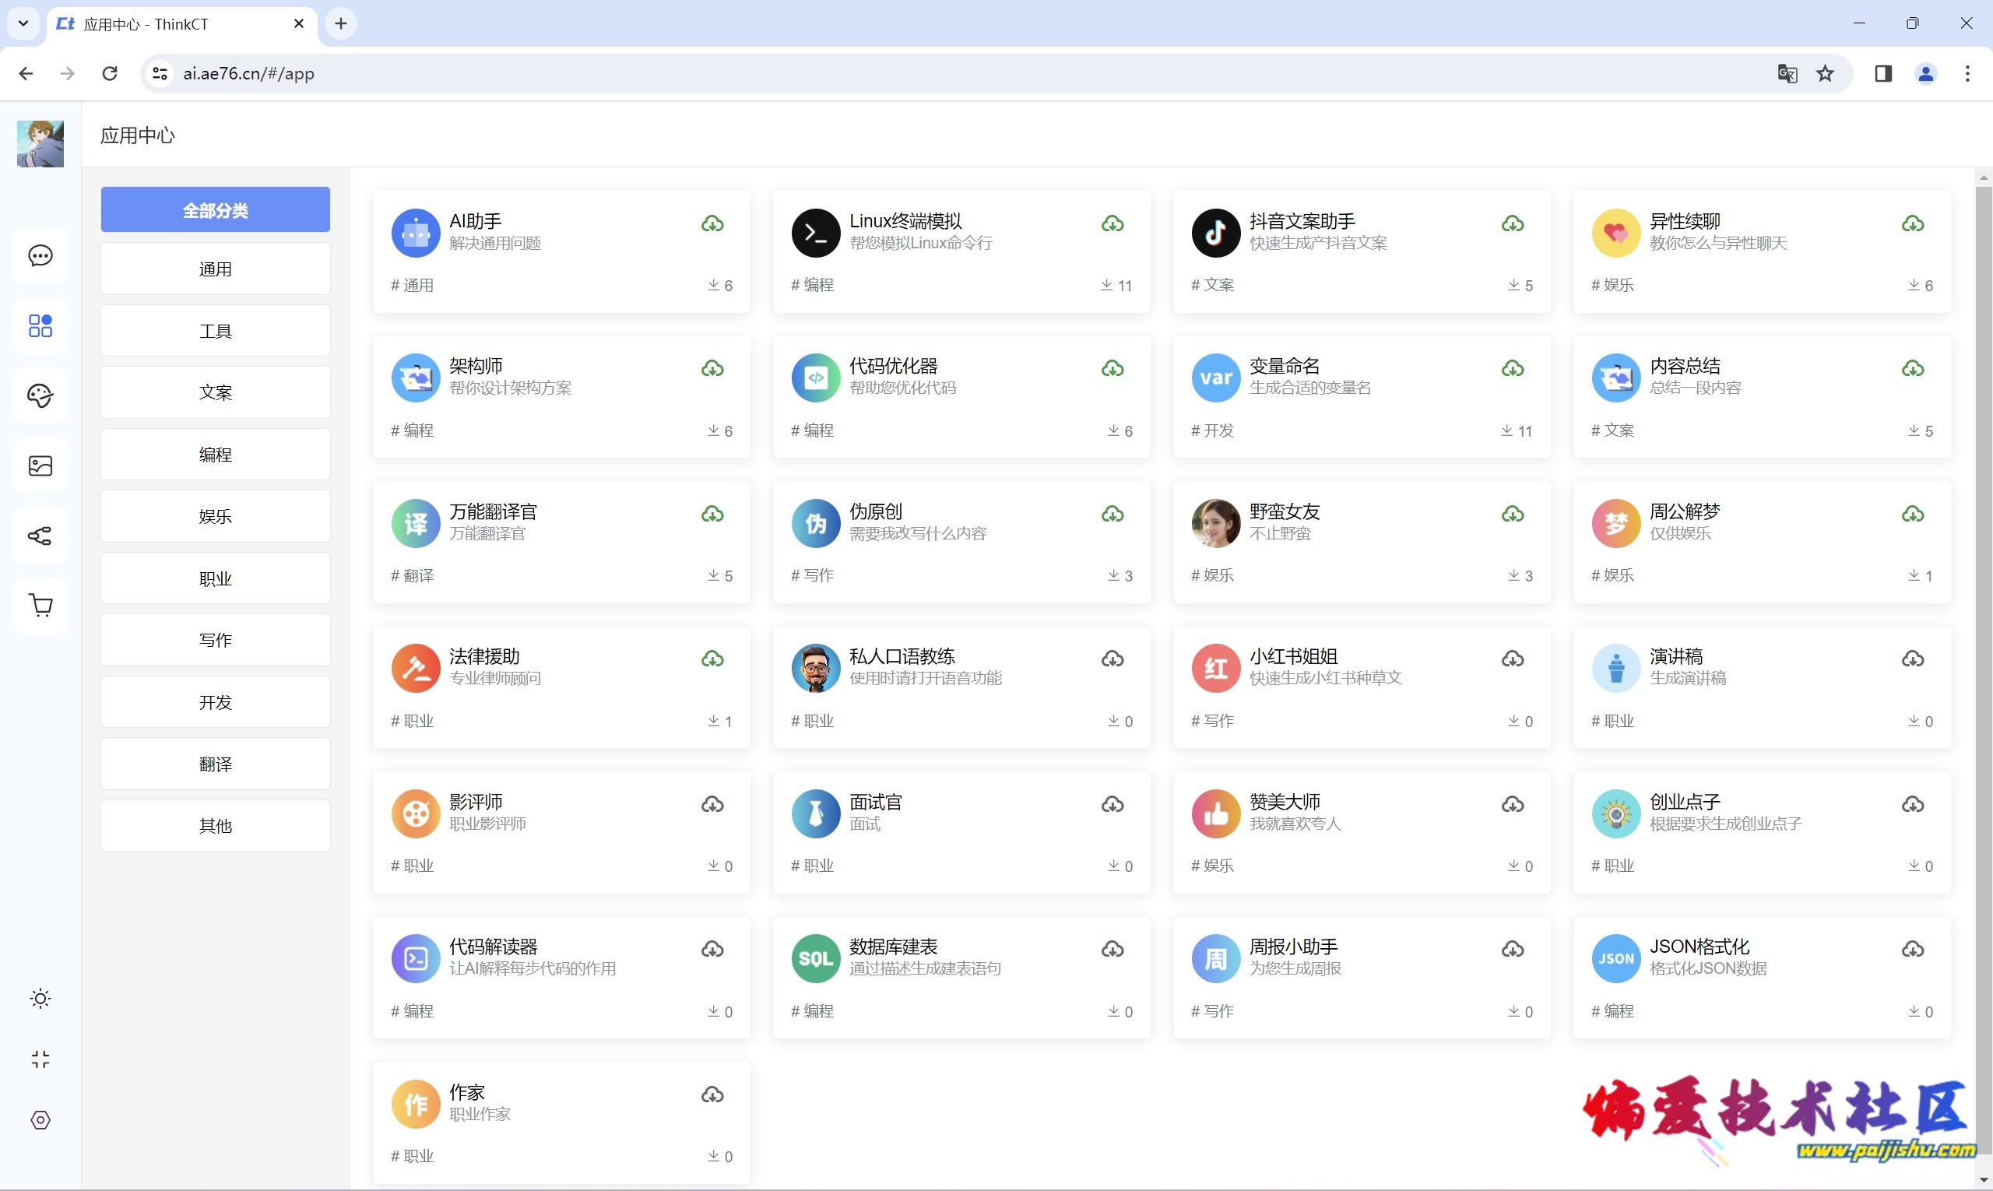Select the 娱乐 category
Viewport: 1993px width, 1191px height.
[x=215, y=516]
